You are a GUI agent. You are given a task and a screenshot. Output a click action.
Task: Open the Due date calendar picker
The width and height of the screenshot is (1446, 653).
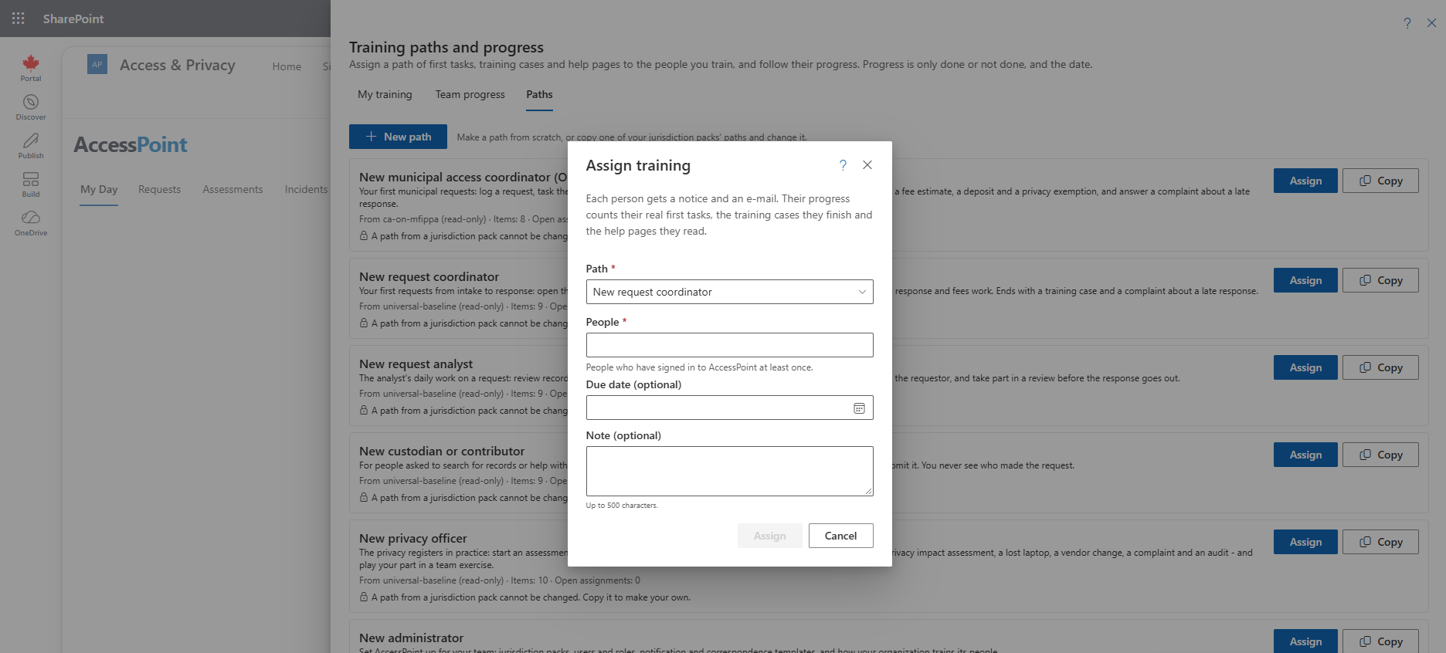coord(859,408)
